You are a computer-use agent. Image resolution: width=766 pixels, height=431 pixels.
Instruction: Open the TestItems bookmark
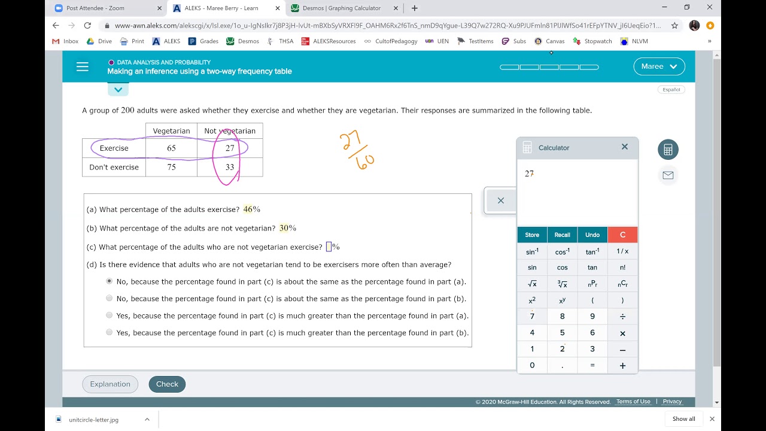(x=475, y=41)
